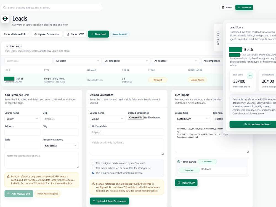Screen dimensions: 276x207
Task: Open Source name dropdown in Upload Screenshot
Action: [x=108, y=119]
